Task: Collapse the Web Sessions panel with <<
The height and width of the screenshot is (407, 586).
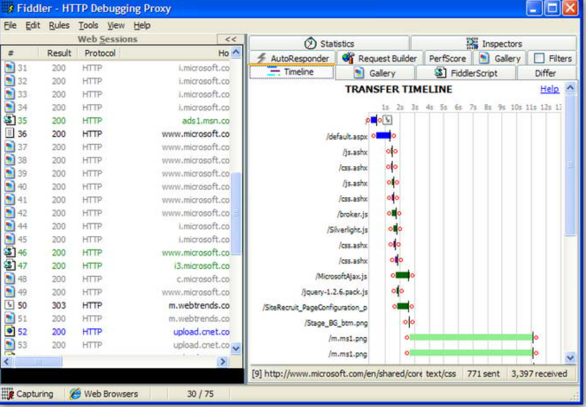Action: point(231,39)
